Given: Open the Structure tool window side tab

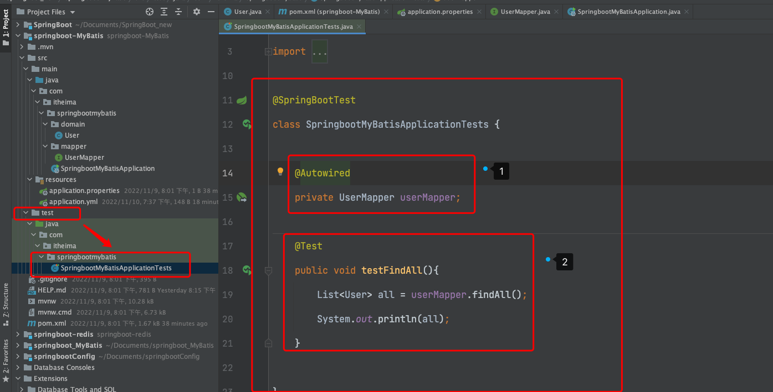Looking at the screenshot, I should [x=6, y=300].
